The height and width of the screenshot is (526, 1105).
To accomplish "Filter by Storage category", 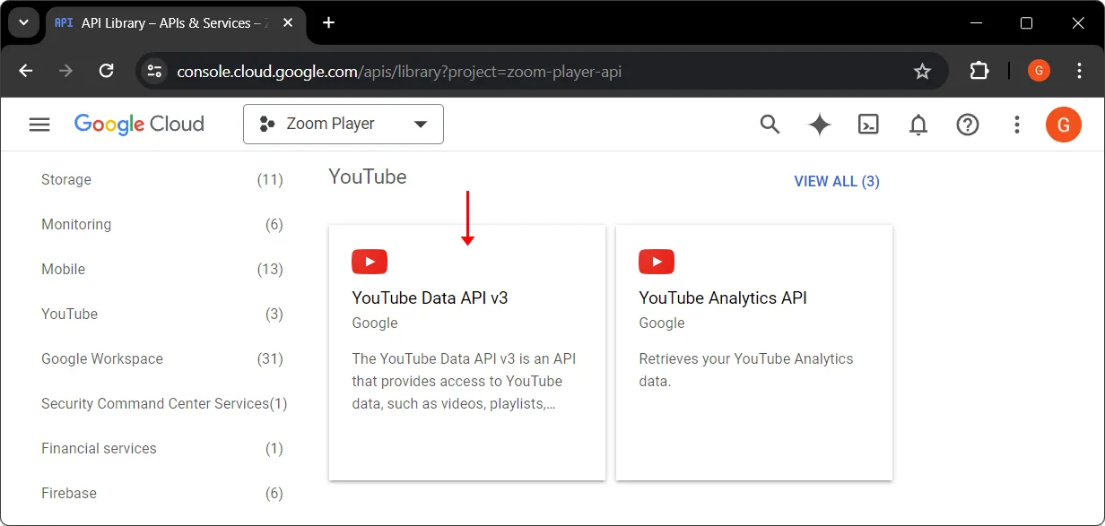I will (162, 179).
